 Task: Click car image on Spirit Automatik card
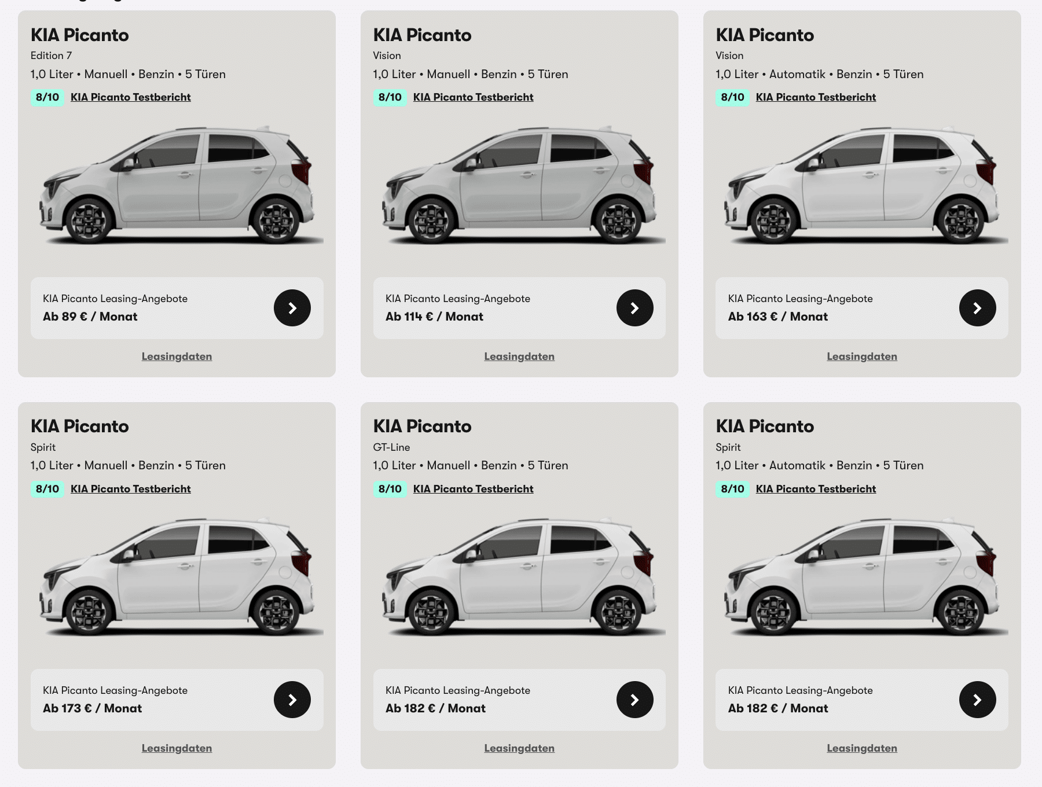click(x=862, y=577)
